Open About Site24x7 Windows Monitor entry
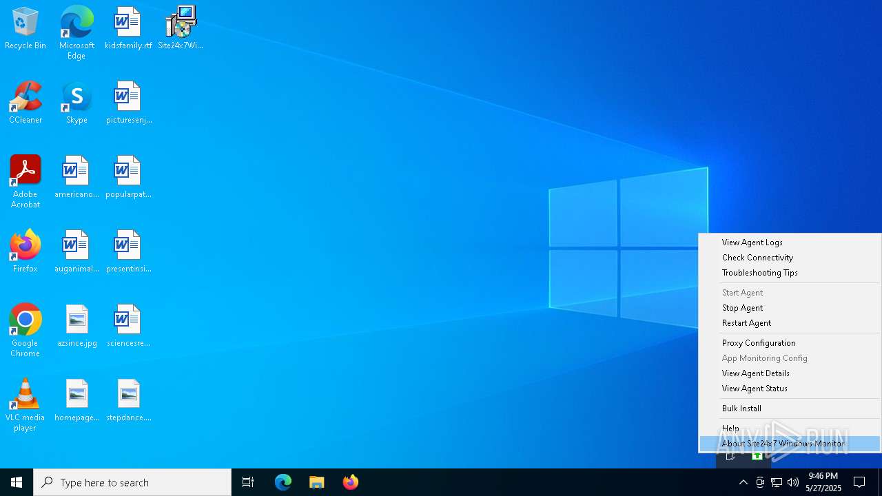This screenshot has width=882, height=496. pyautogui.click(x=790, y=444)
